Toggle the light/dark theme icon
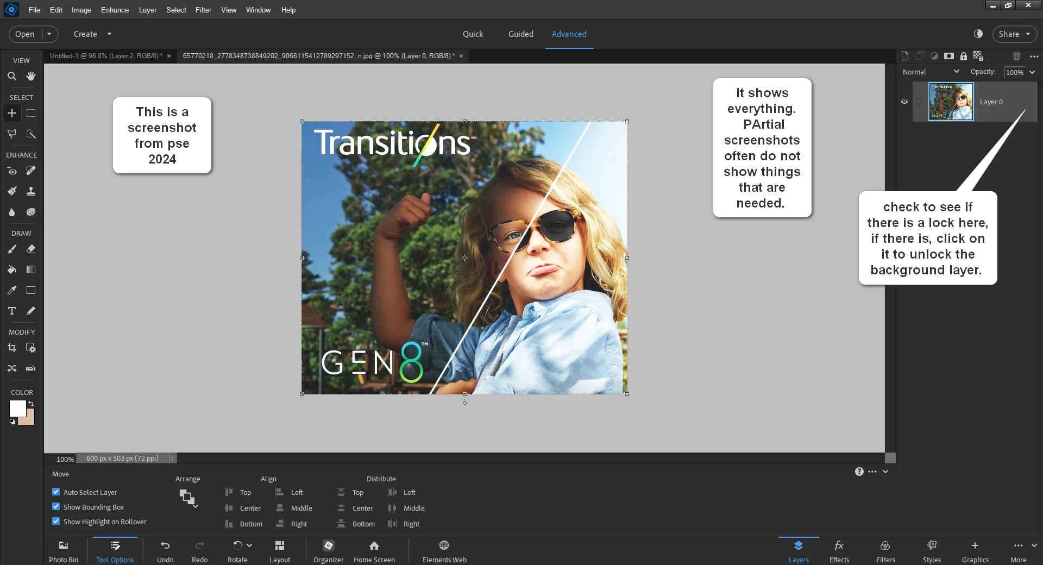The width and height of the screenshot is (1043, 565). pos(978,34)
